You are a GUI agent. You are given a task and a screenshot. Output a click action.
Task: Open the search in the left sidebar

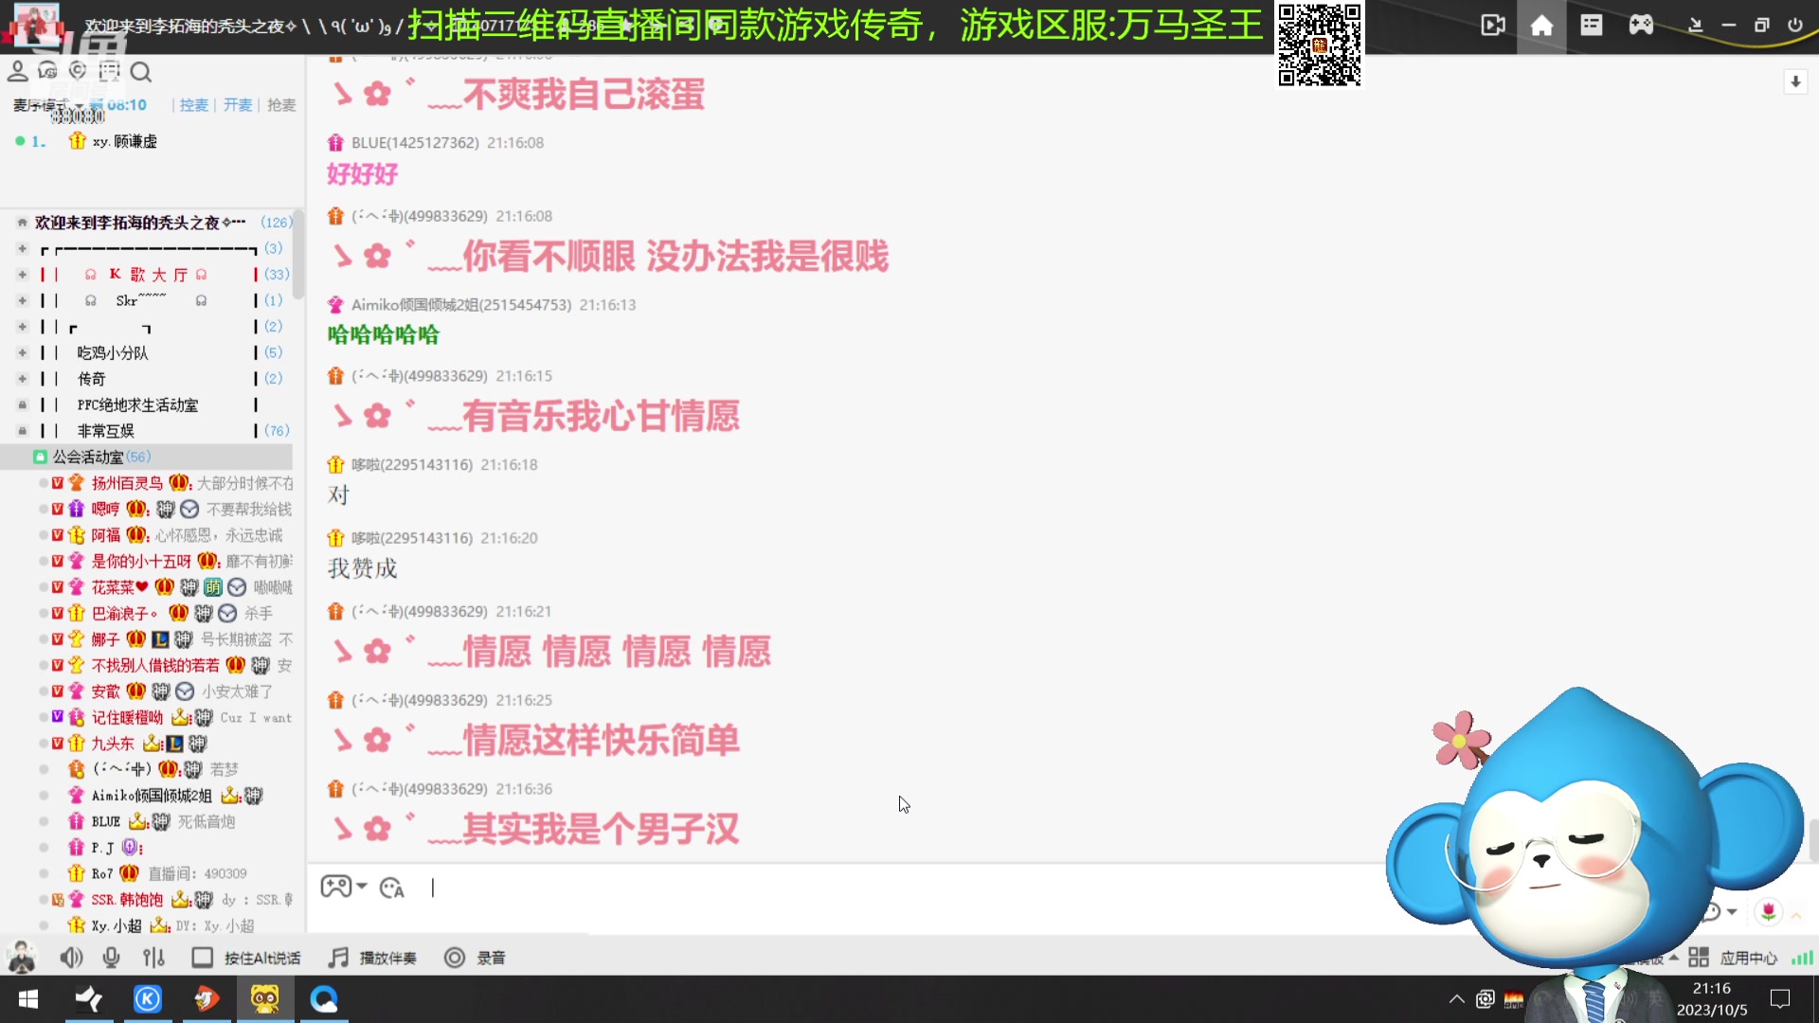pos(142,72)
